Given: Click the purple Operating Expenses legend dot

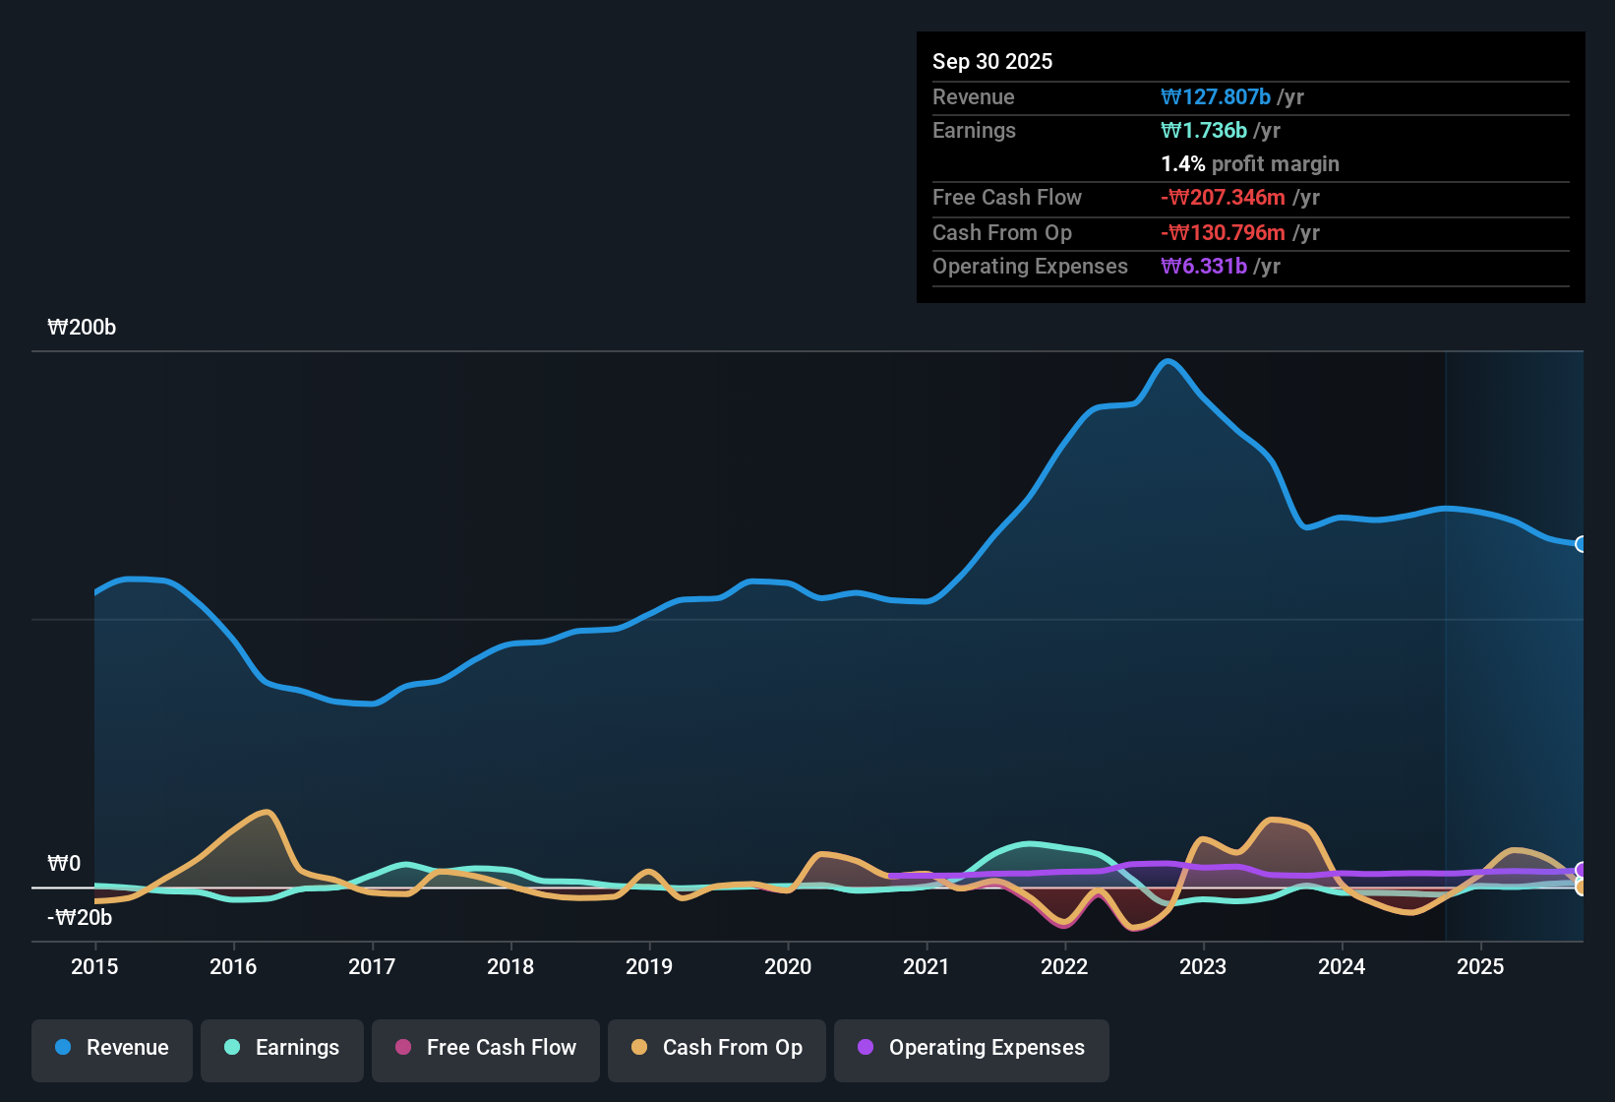Looking at the screenshot, I should click(866, 1048).
